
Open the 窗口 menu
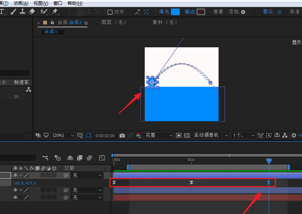(58, 3)
